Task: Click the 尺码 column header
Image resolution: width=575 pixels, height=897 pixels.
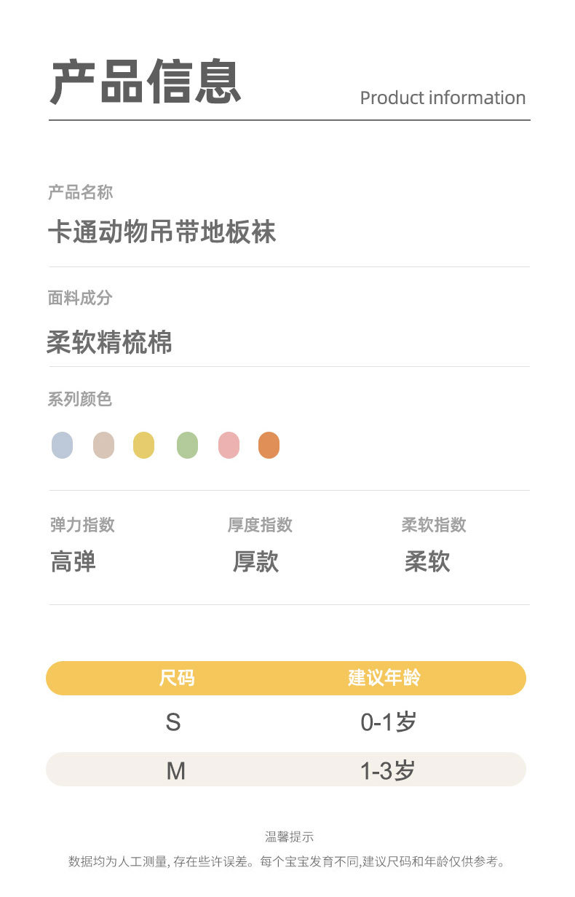Action: click(177, 678)
